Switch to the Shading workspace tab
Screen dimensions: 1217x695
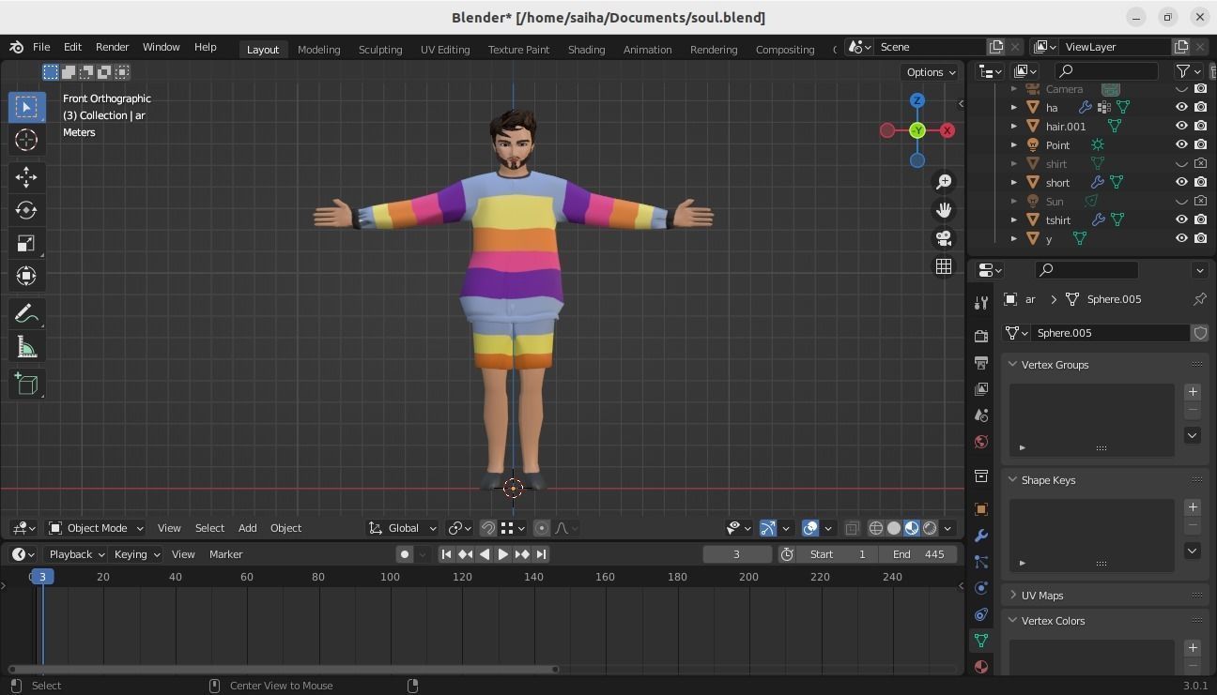click(586, 49)
